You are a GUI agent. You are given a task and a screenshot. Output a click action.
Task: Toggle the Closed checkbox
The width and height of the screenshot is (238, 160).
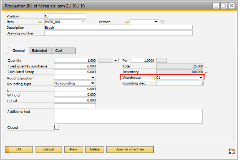click(57, 127)
